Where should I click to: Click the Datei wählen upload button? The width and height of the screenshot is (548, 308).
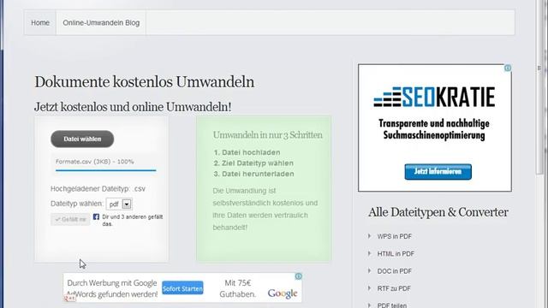(x=82, y=139)
